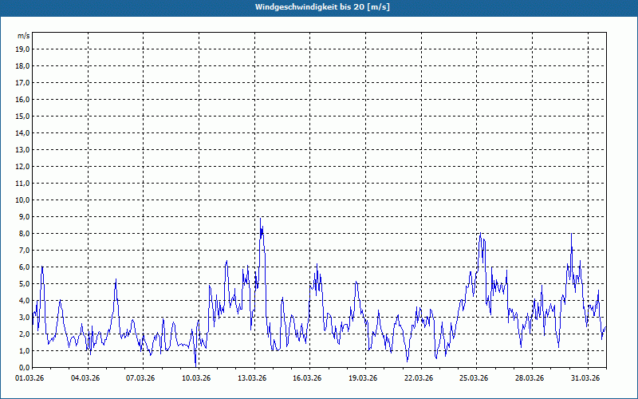Click the "m/s" unit label on the y-axis
This screenshot has width=638, height=399.
coord(24,36)
